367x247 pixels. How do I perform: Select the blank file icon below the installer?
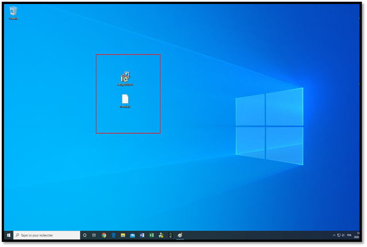[x=125, y=100]
